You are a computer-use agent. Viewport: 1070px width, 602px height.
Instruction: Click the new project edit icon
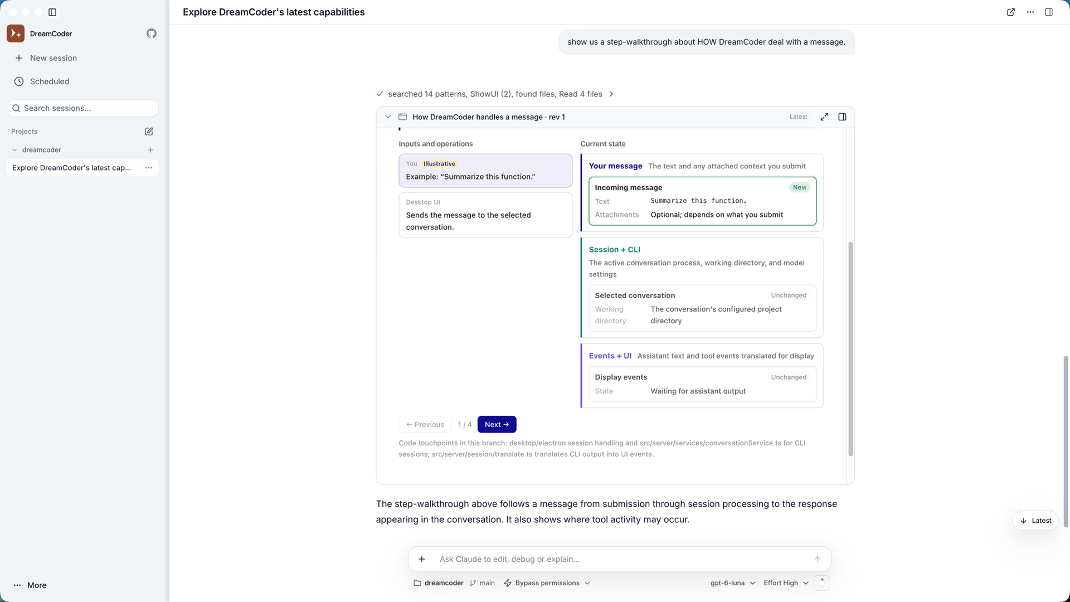(149, 132)
